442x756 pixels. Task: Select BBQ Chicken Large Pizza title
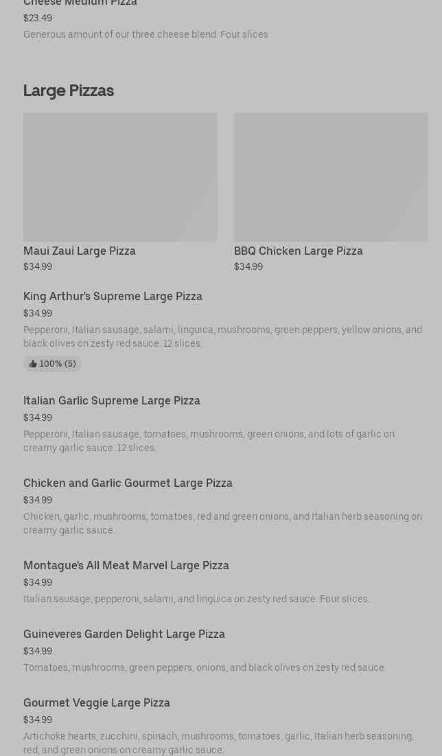point(299,251)
